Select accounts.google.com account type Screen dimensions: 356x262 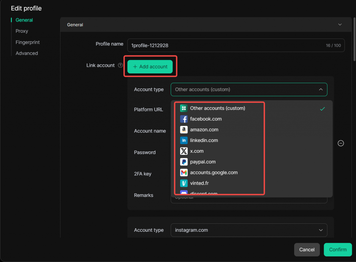pos(213,173)
